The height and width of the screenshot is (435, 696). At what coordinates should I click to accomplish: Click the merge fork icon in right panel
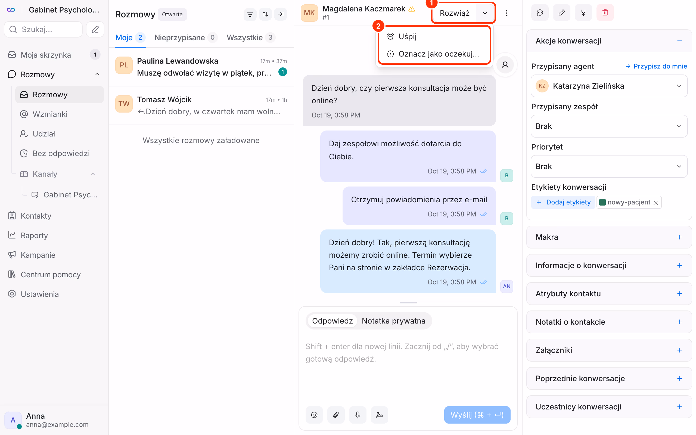point(583,13)
